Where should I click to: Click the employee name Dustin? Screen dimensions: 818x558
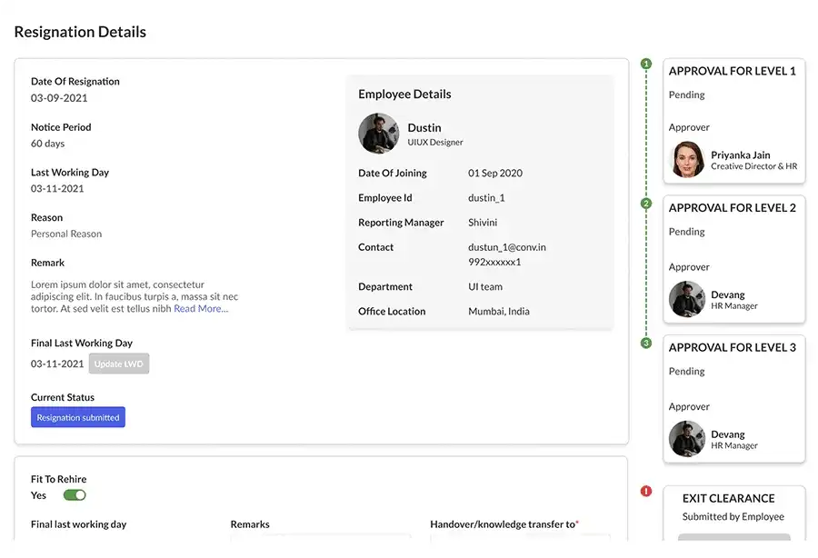(424, 128)
